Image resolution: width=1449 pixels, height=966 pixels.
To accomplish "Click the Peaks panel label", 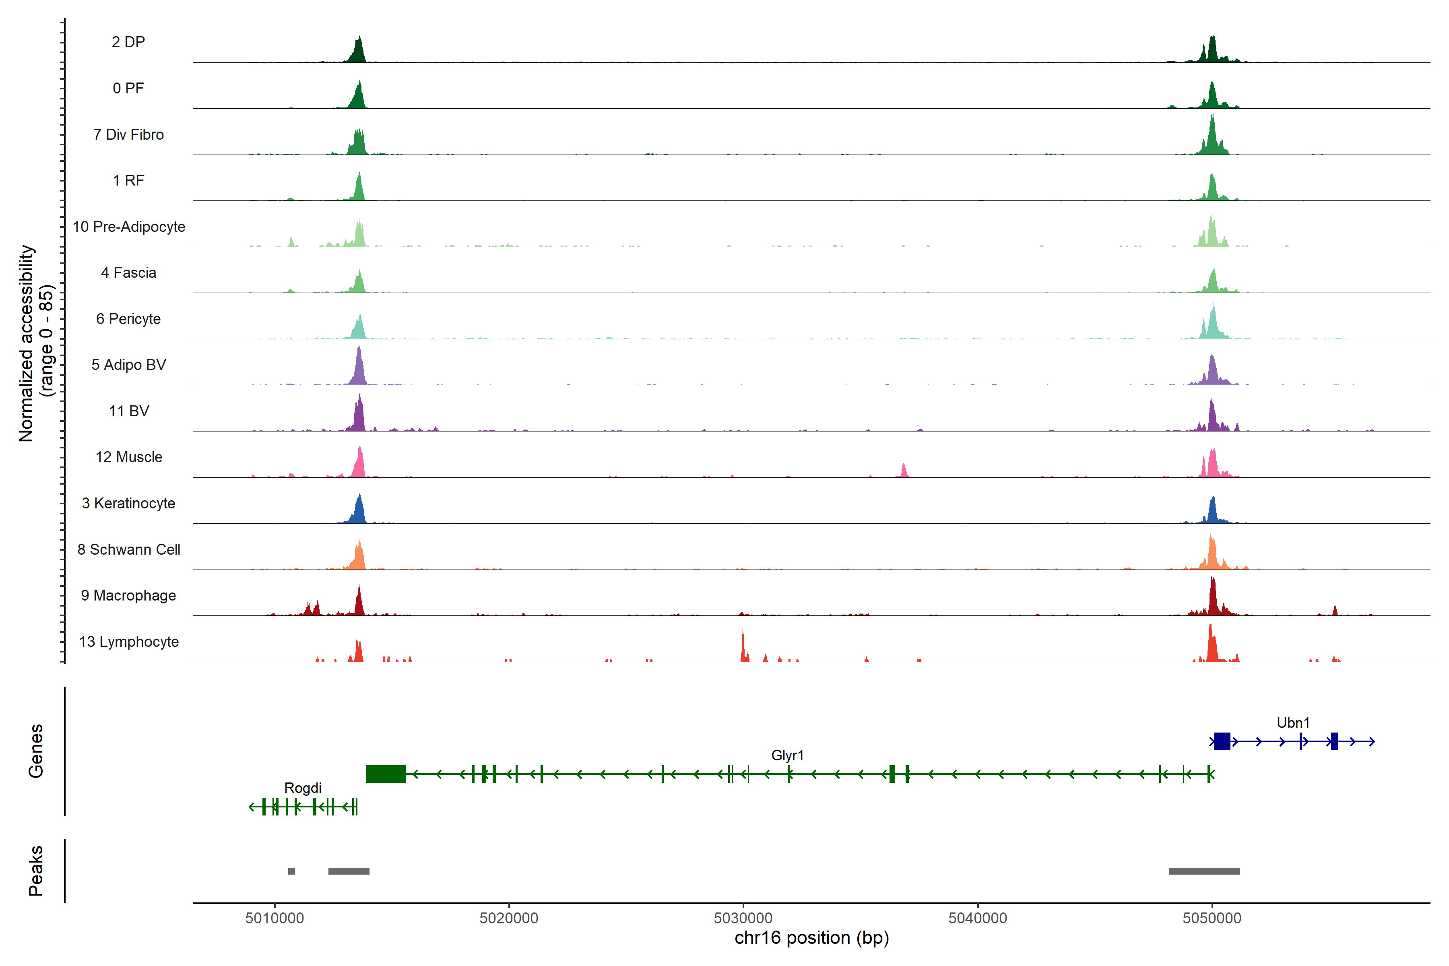I will [36, 871].
